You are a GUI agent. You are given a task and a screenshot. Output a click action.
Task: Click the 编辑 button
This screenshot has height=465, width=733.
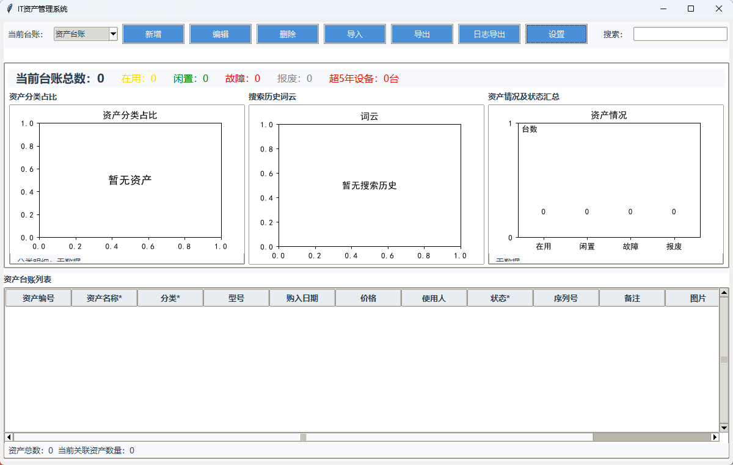(221, 34)
